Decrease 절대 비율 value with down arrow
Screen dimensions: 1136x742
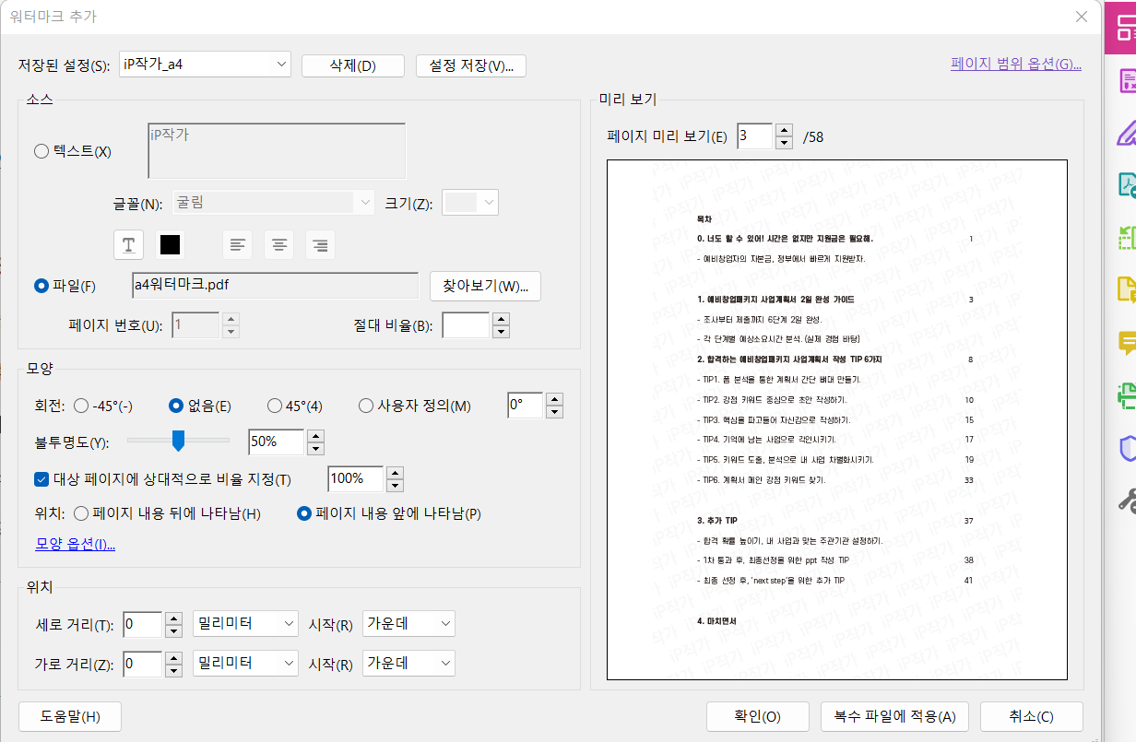[x=501, y=332]
